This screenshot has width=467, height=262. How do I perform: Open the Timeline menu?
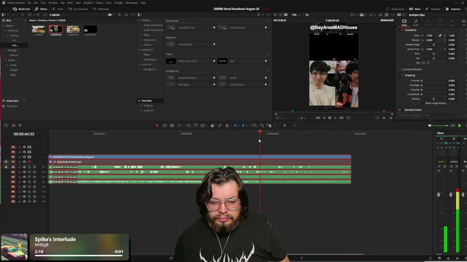click(x=53, y=3)
